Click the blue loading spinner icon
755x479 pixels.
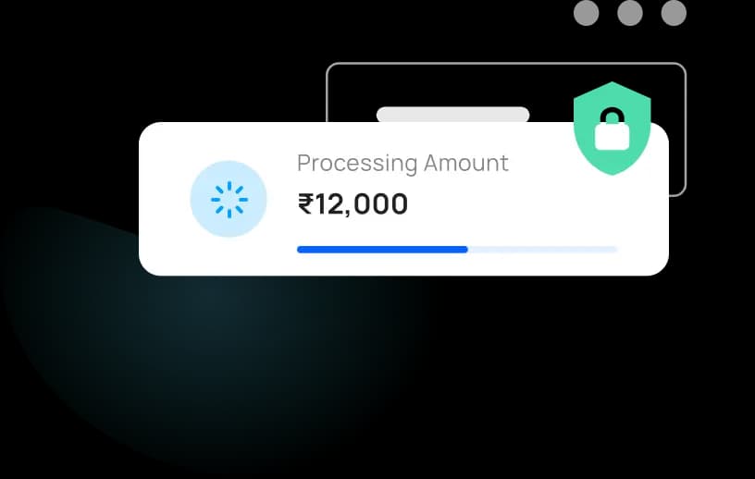229,200
